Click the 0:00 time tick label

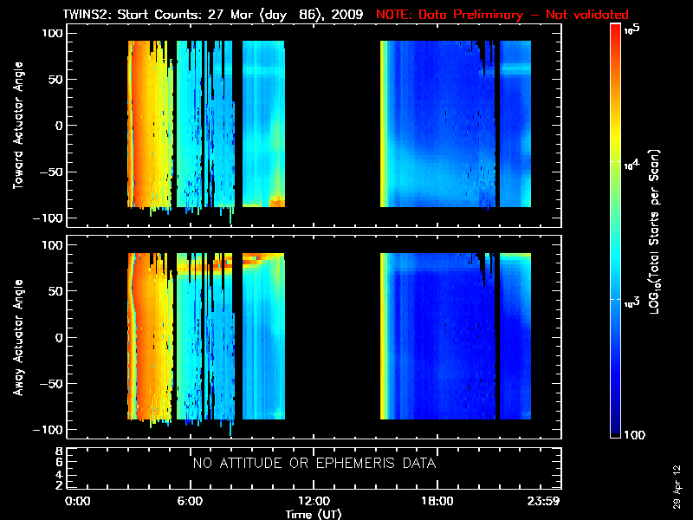click(x=77, y=502)
